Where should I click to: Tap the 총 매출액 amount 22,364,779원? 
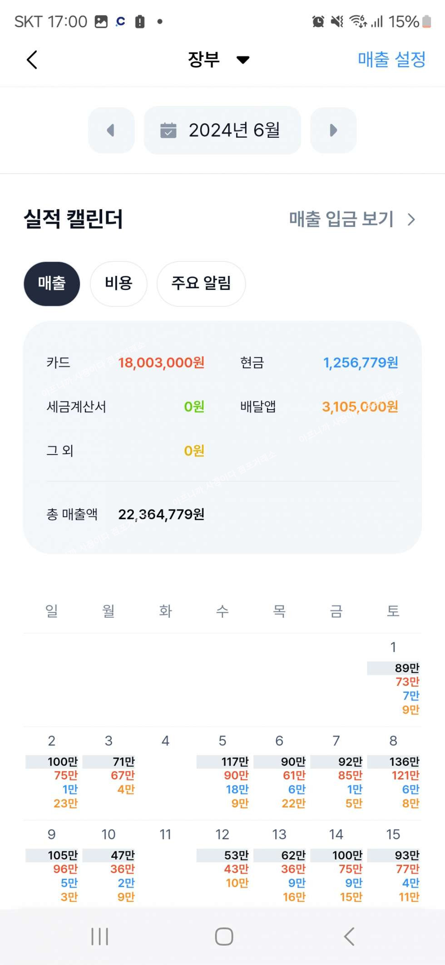click(x=161, y=515)
